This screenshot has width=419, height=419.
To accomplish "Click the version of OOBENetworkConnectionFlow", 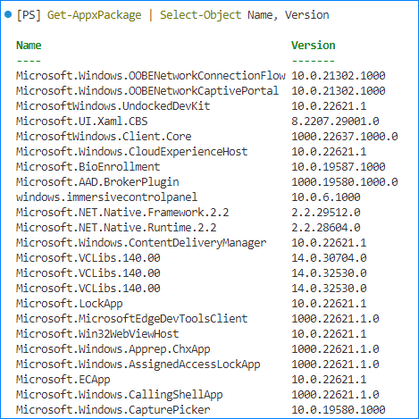I will [339, 76].
